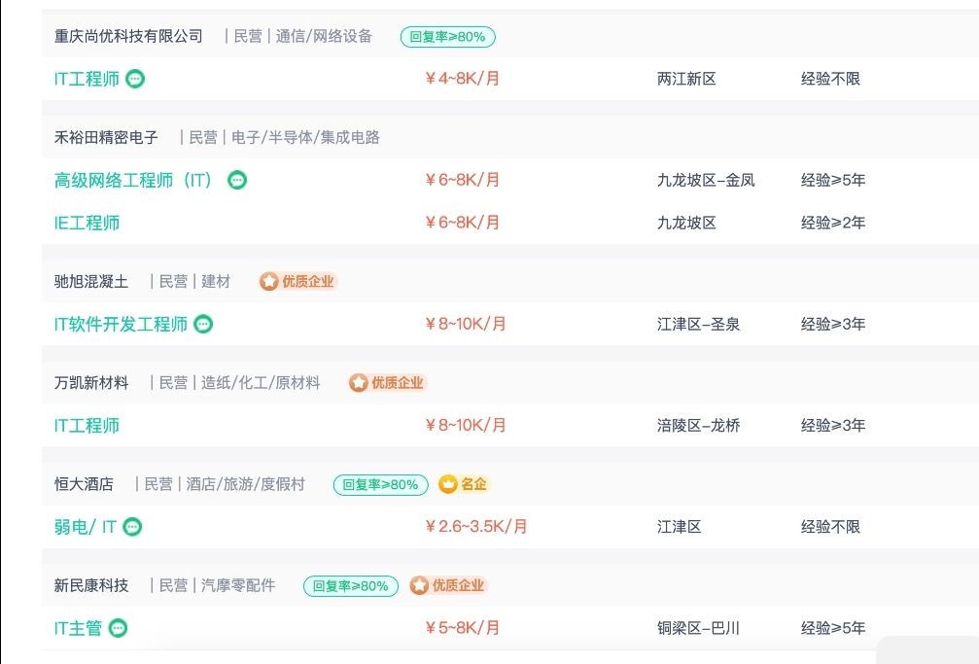
Task: Click 优质企业 badge for 新民康科技
Action: pos(448,585)
